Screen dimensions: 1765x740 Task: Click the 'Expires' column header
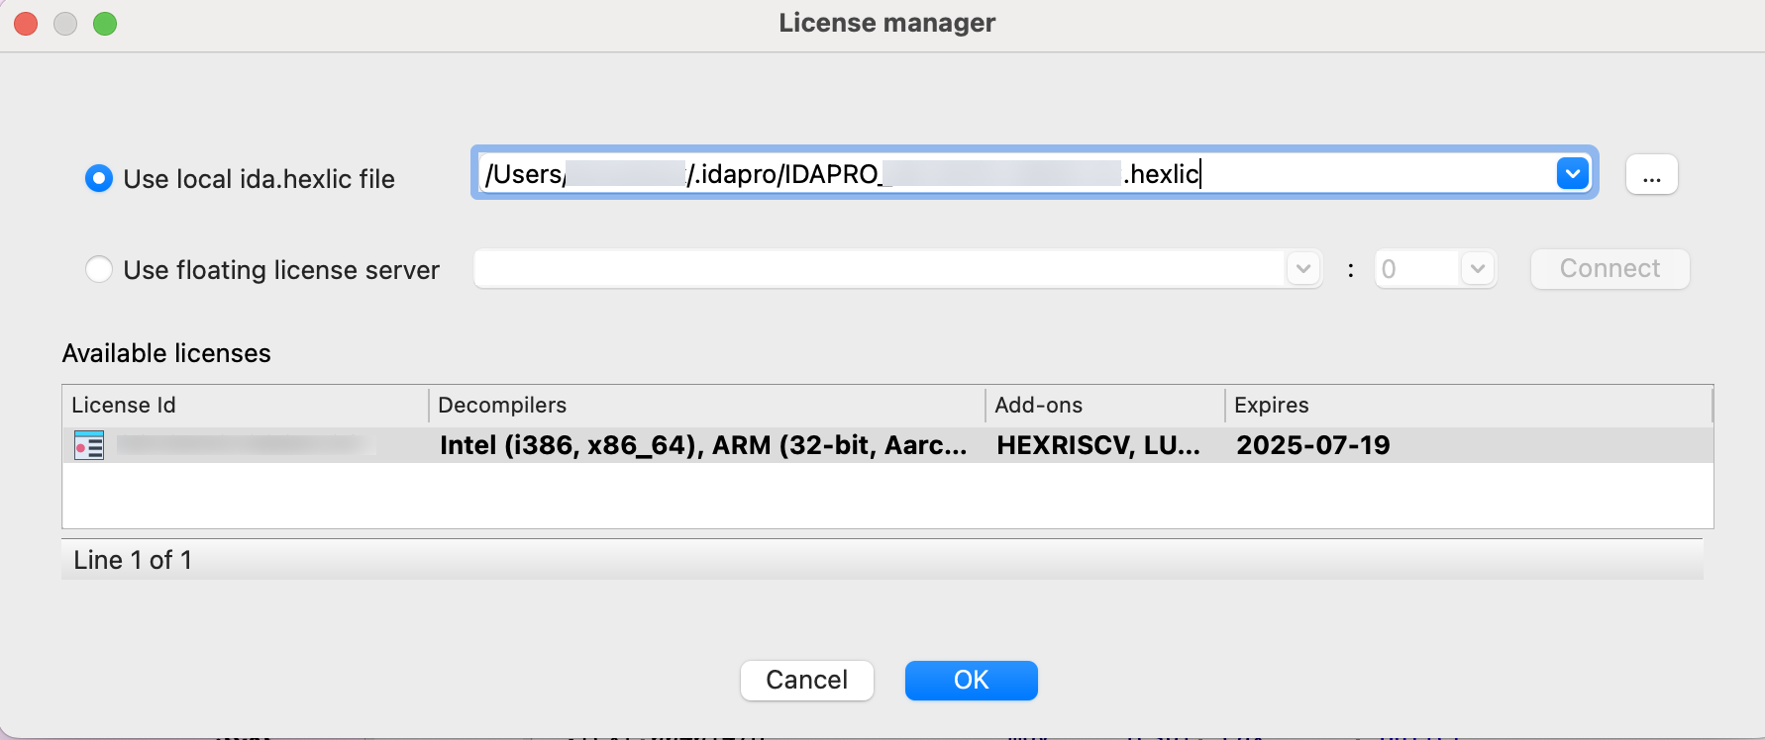(1469, 405)
